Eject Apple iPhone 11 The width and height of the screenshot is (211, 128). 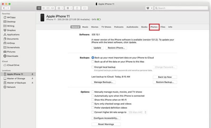(32, 74)
